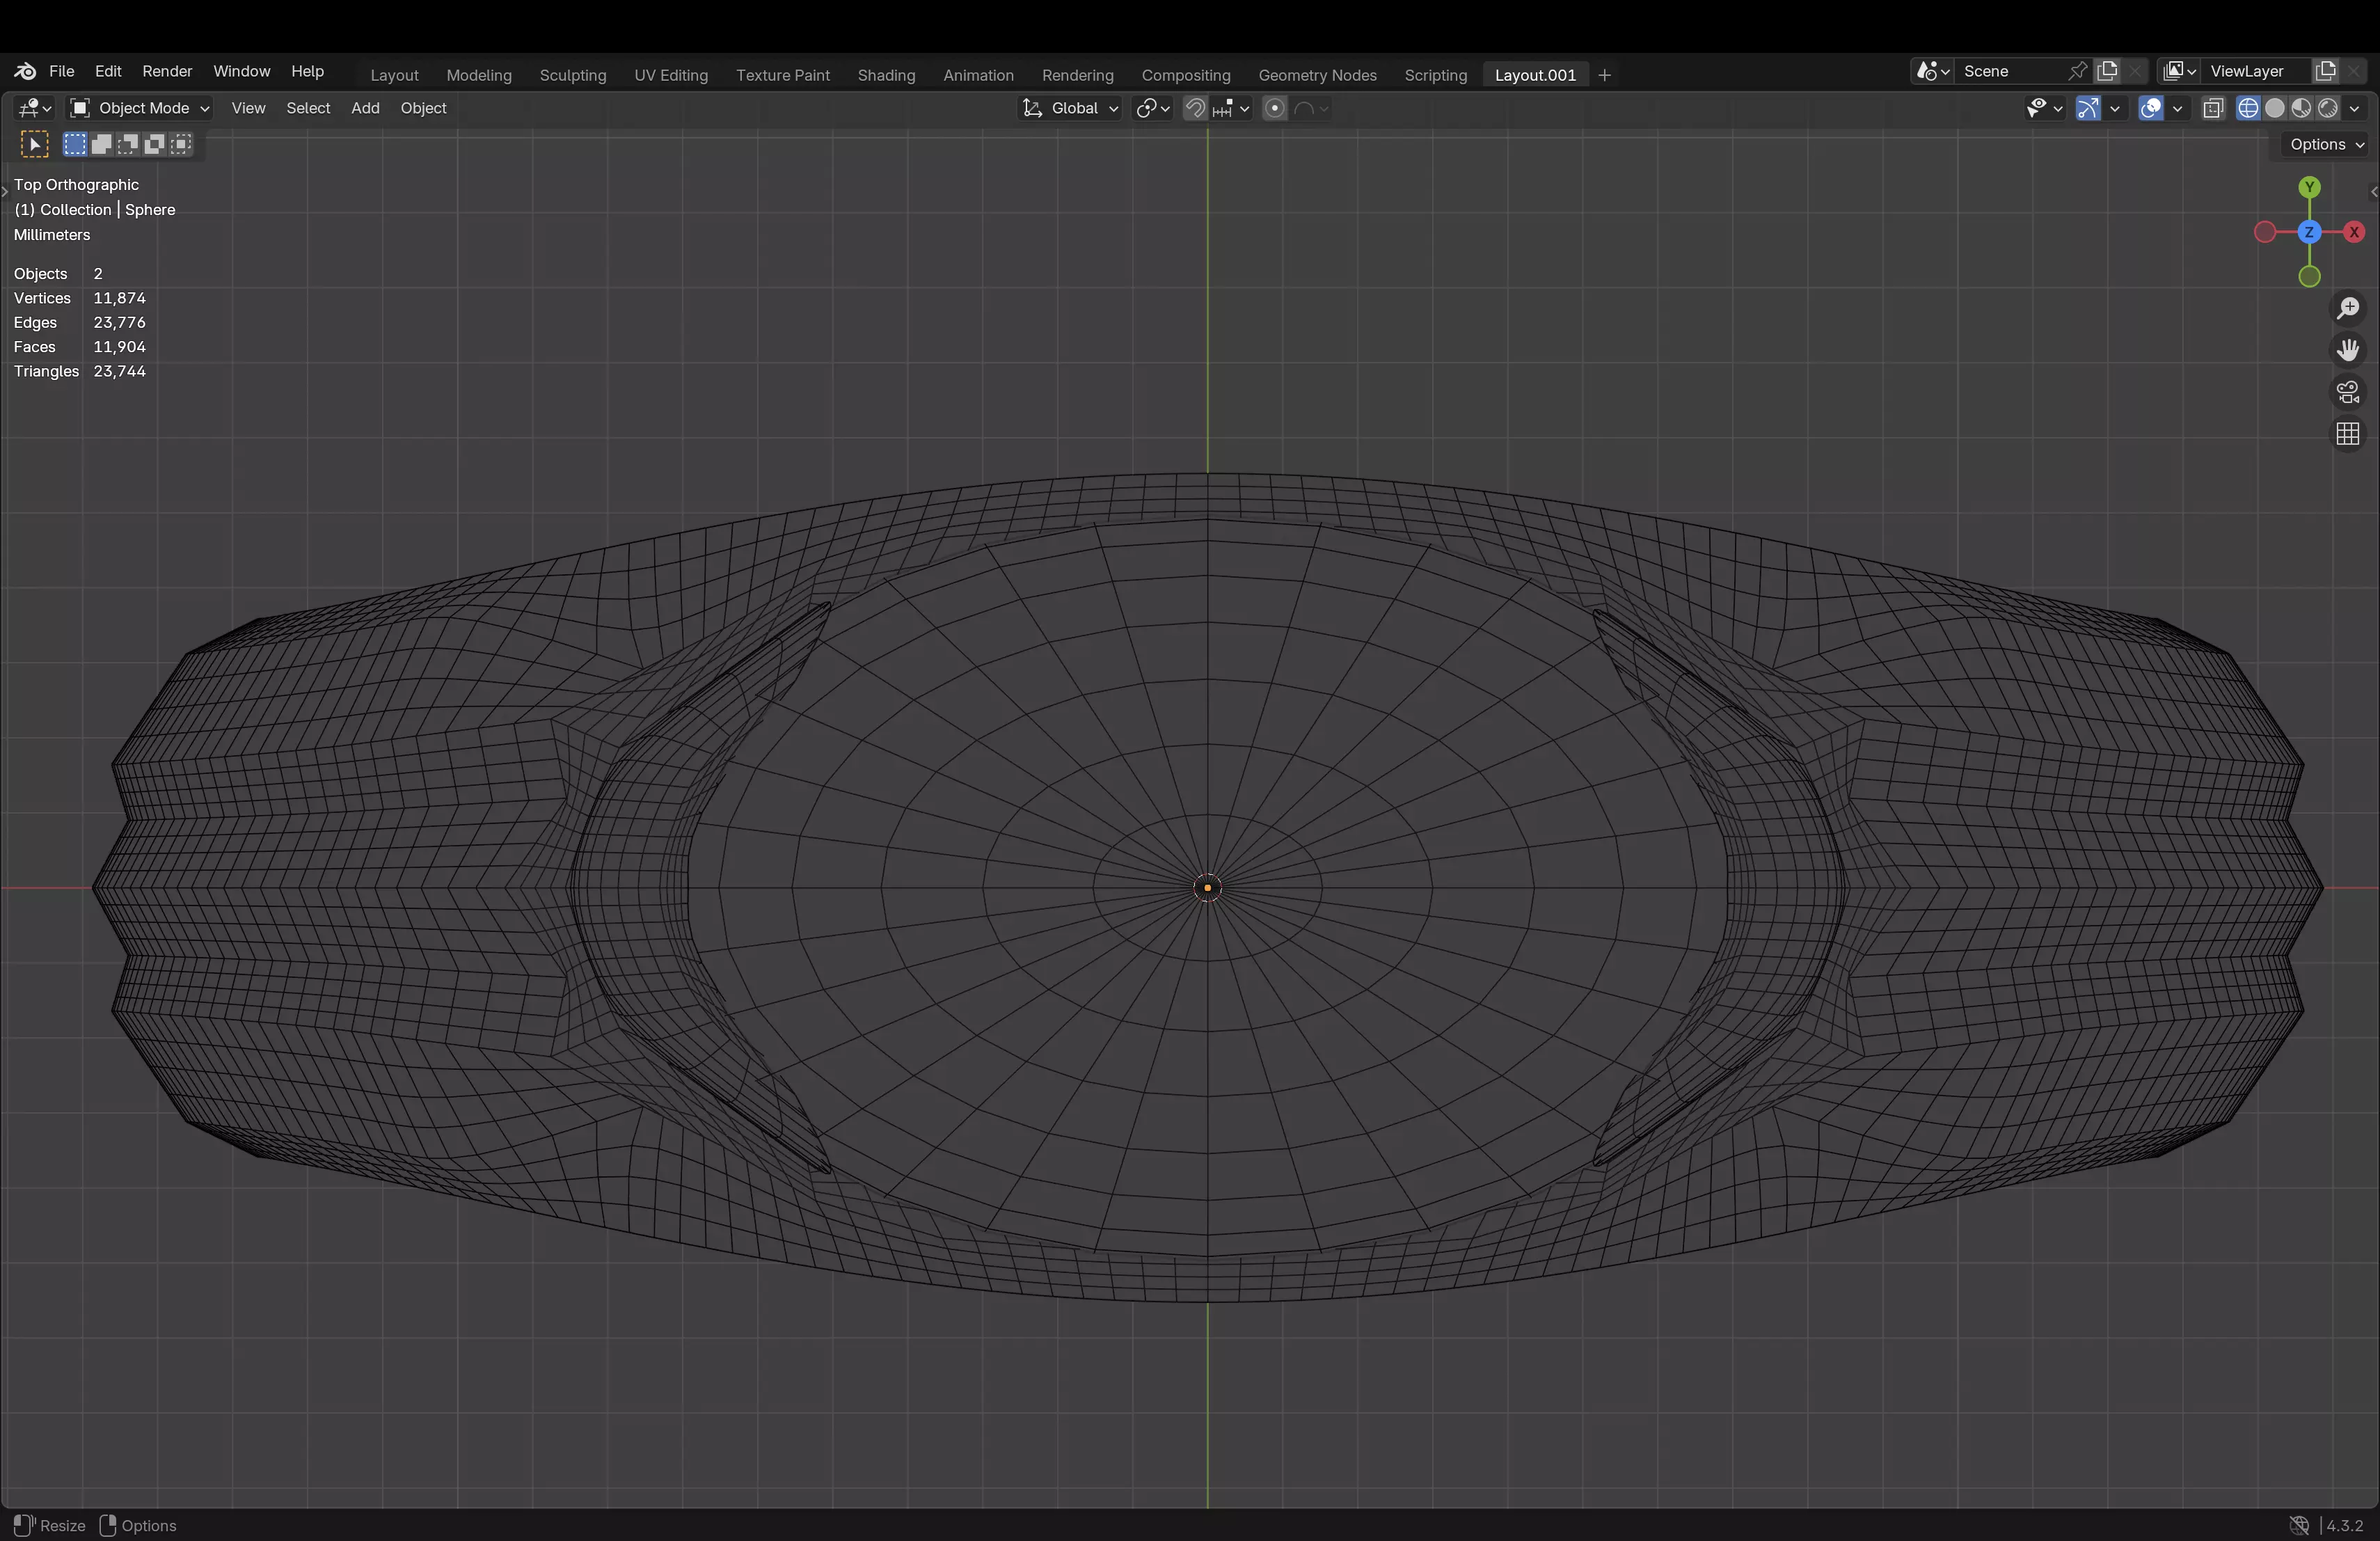Screen dimensions: 2380x1541
Task: Switch to the Sculpting workspace tab
Action: (573, 75)
